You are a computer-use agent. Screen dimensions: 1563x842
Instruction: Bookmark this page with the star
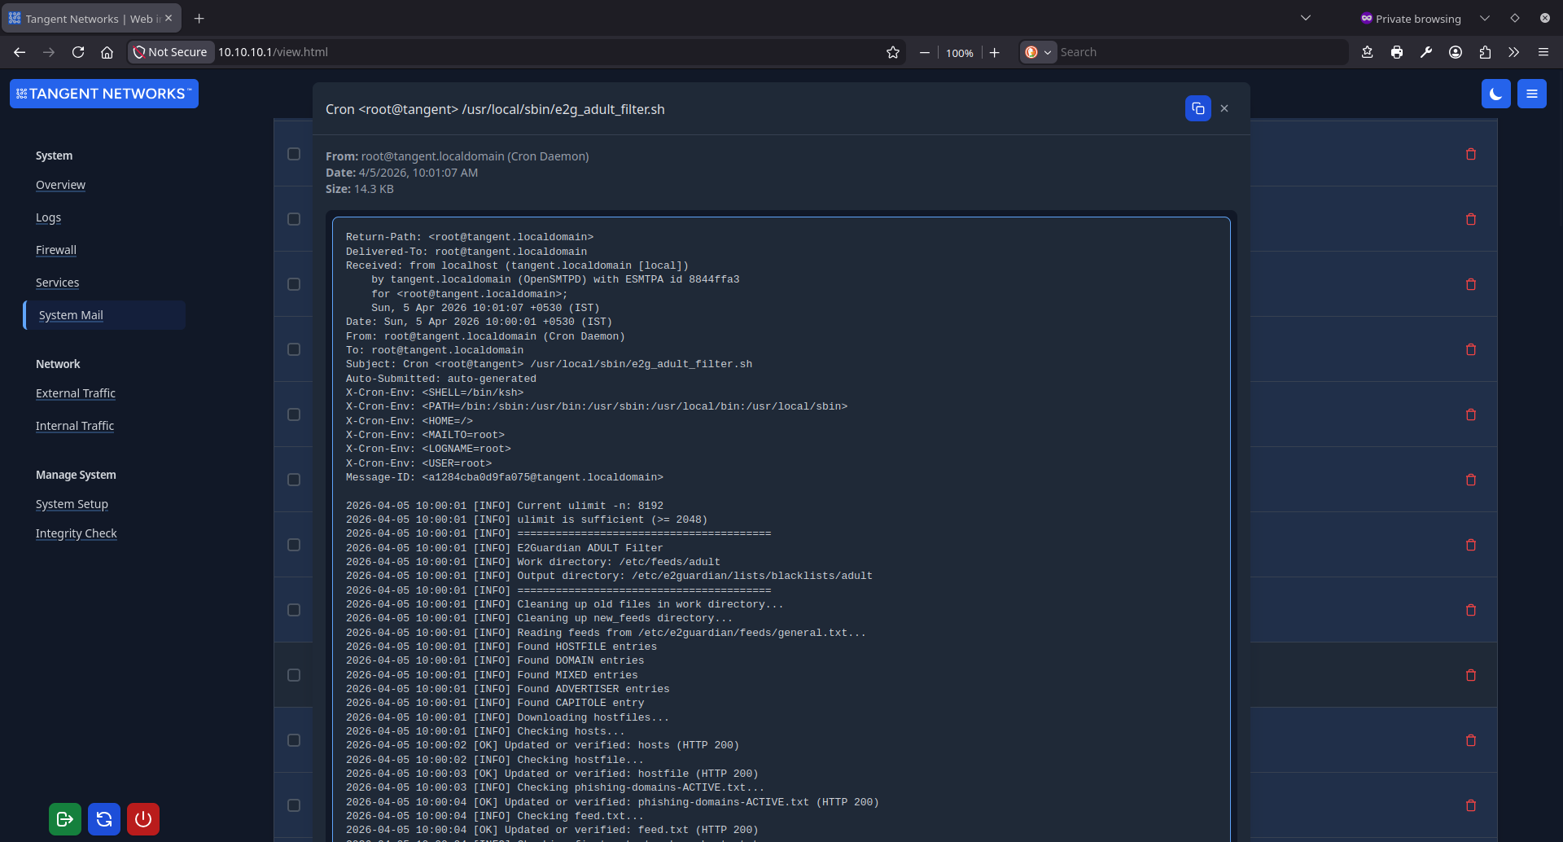(x=893, y=51)
